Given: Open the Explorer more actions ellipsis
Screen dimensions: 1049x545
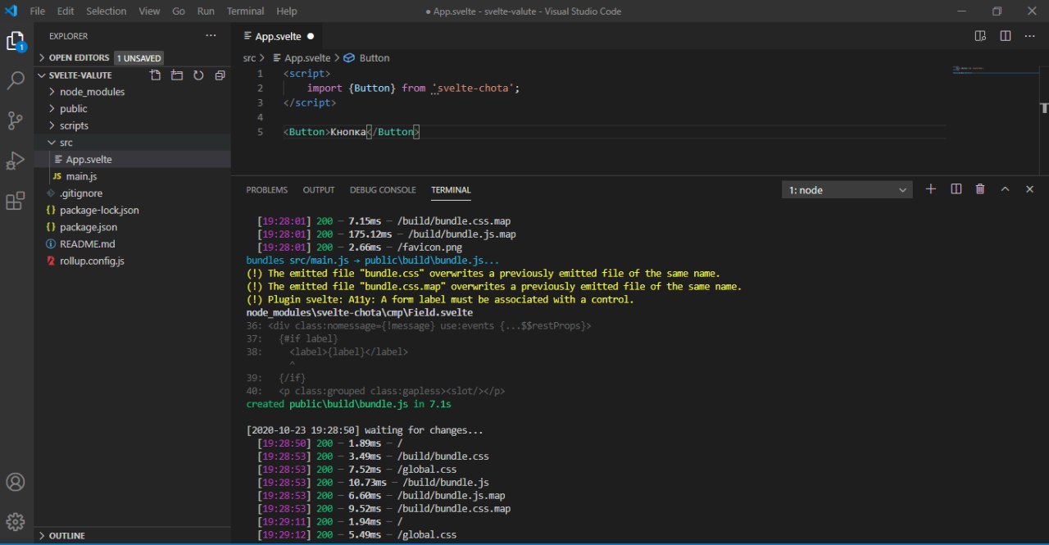Looking at the screenshot, I should (211, 36).
